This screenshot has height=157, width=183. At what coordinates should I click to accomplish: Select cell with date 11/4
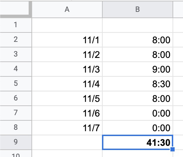pos(67,84)
